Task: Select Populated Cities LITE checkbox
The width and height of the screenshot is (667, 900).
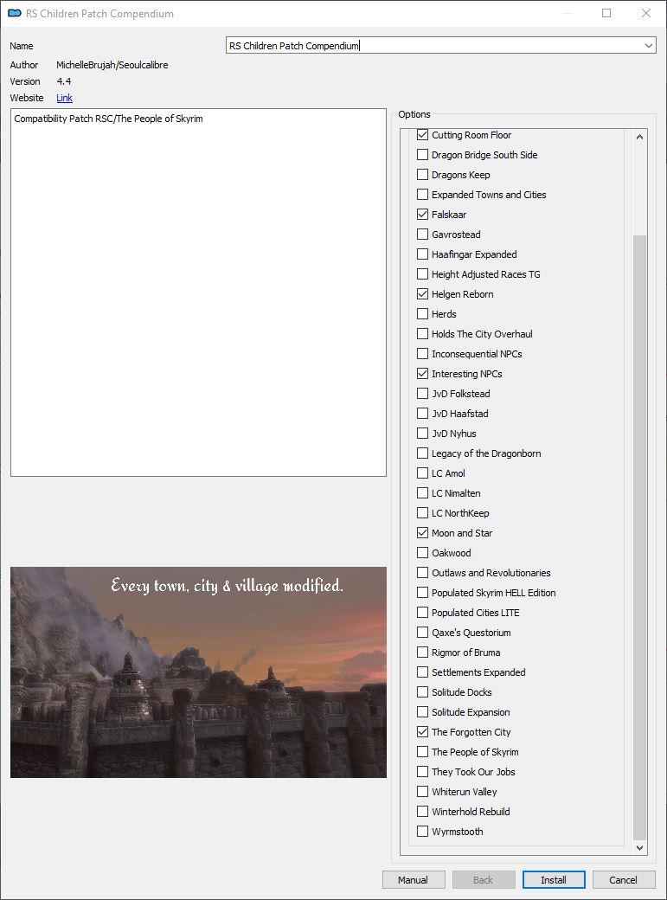Action: click(422, 613)
